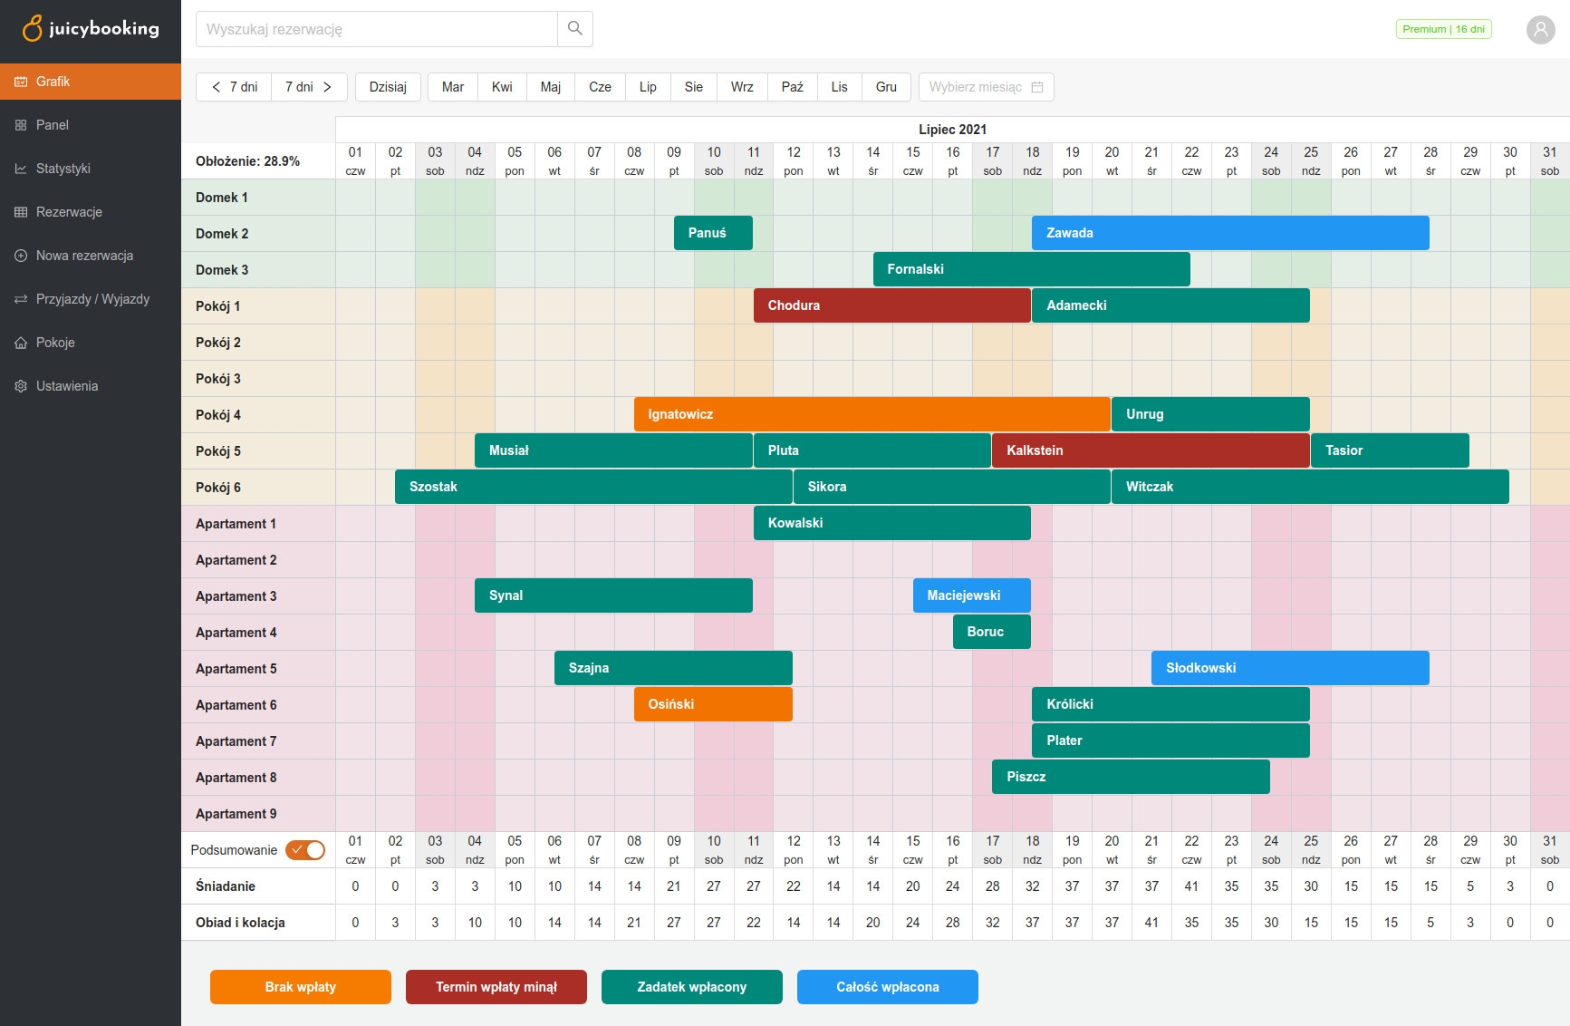Click the Dzisiaj button

pyautogui.click(x=388, y=87)
